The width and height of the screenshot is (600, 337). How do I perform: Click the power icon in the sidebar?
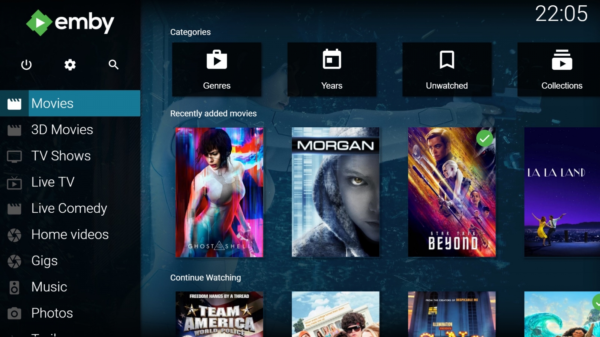tap(26, 65)
